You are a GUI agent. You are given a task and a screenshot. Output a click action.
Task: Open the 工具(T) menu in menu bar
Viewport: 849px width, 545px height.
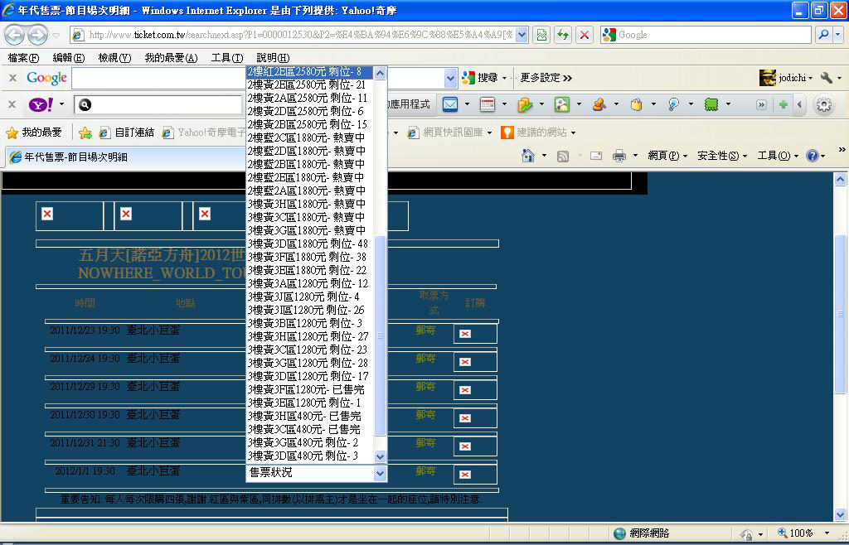(227, 57)
